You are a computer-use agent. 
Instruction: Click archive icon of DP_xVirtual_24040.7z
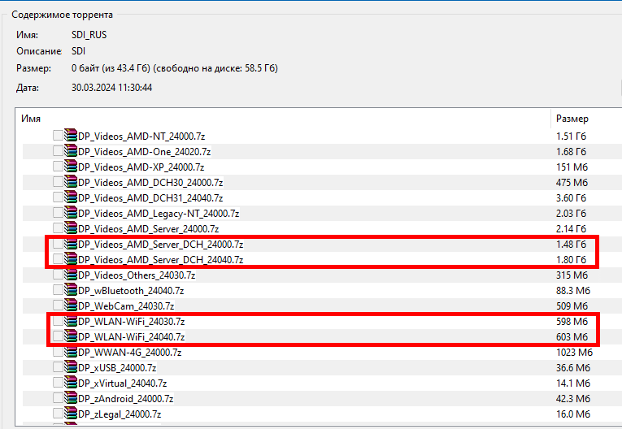[71, 383]
